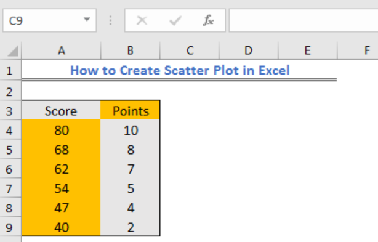Select row 9 header

pyautogui.click(x=10, y=227)
